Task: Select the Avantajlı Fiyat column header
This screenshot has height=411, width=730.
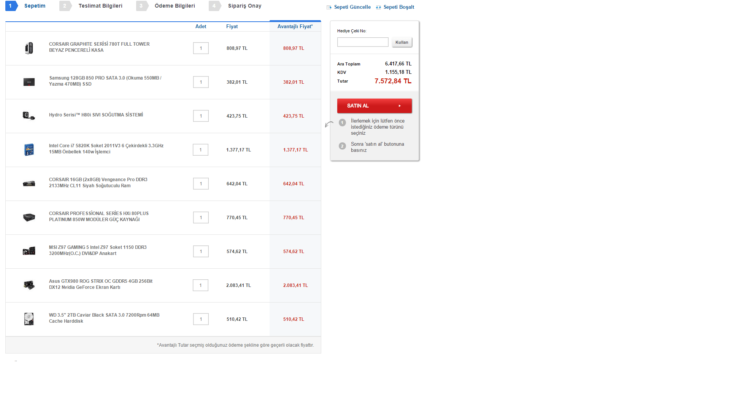Action: (x=295, y=27)
